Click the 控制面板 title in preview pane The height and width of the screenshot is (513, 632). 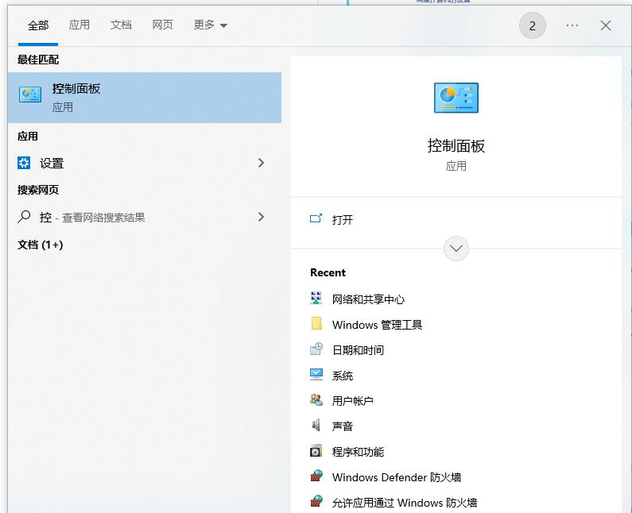[456, 145]
